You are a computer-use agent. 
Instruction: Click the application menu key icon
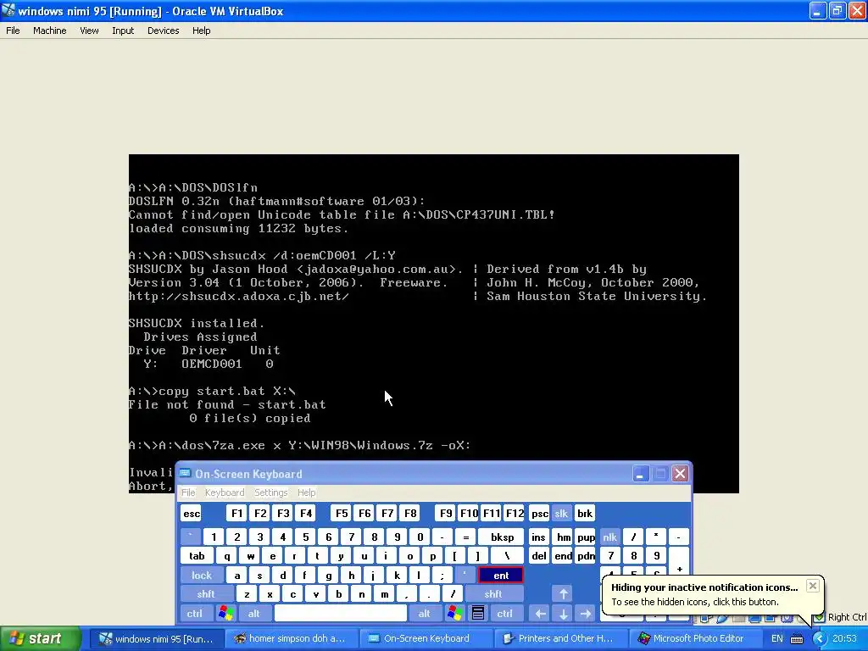(478, 614)
